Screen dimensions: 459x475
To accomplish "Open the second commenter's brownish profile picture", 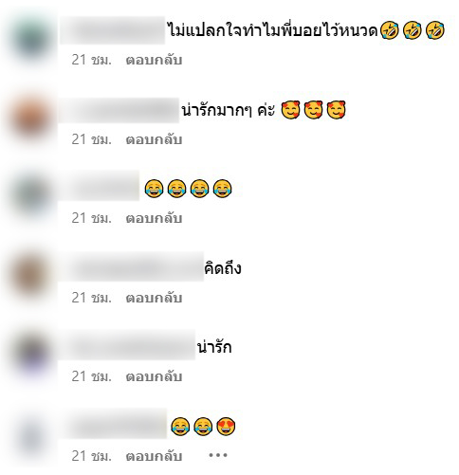I will coord(30,119).
